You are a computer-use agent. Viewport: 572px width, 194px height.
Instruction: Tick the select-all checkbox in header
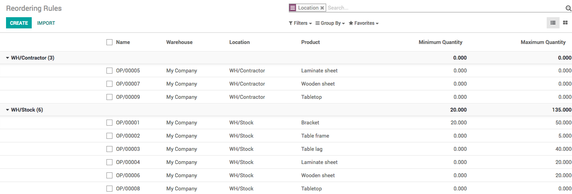pyautogui.click(x=109, y=42)
